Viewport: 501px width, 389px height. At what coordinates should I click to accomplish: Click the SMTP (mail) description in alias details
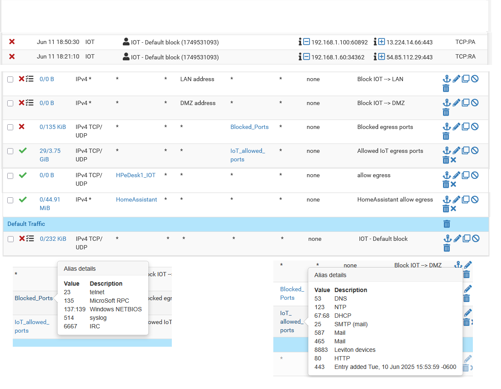point(351,324)
